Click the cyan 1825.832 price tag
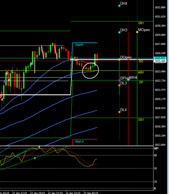The height and width of the screenshot is (194, 169). coord(161,58)
